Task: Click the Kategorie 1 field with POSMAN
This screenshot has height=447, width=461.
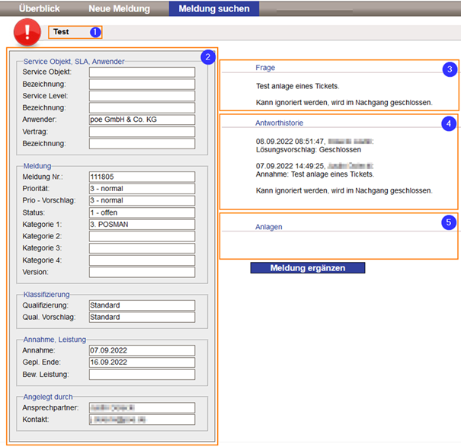Action: 142,225
